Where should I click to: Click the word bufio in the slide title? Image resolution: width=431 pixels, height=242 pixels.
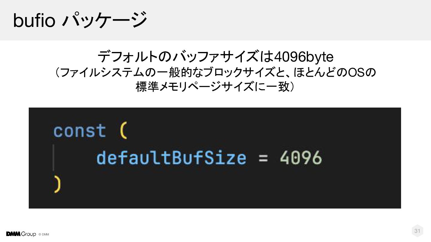34,20
